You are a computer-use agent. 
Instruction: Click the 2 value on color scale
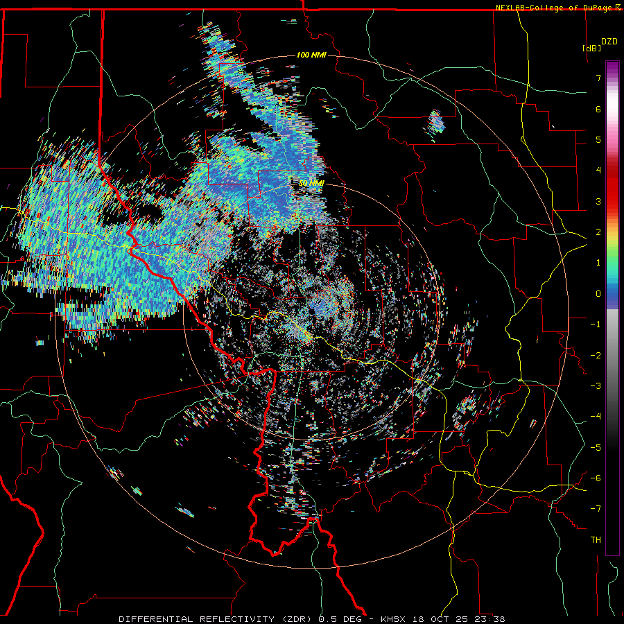pyautogui.click(x=598, y=232)
